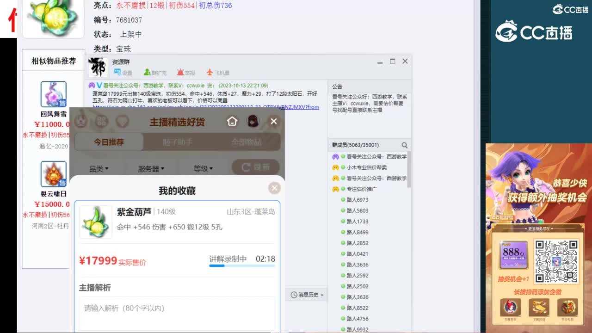Click the heart favorites icon in panel header
Screen dimensions: 592x333
[122, 121]
